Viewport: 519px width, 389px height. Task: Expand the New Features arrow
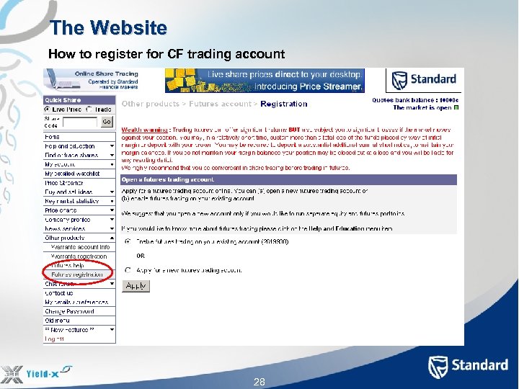(x=112, y=330)
